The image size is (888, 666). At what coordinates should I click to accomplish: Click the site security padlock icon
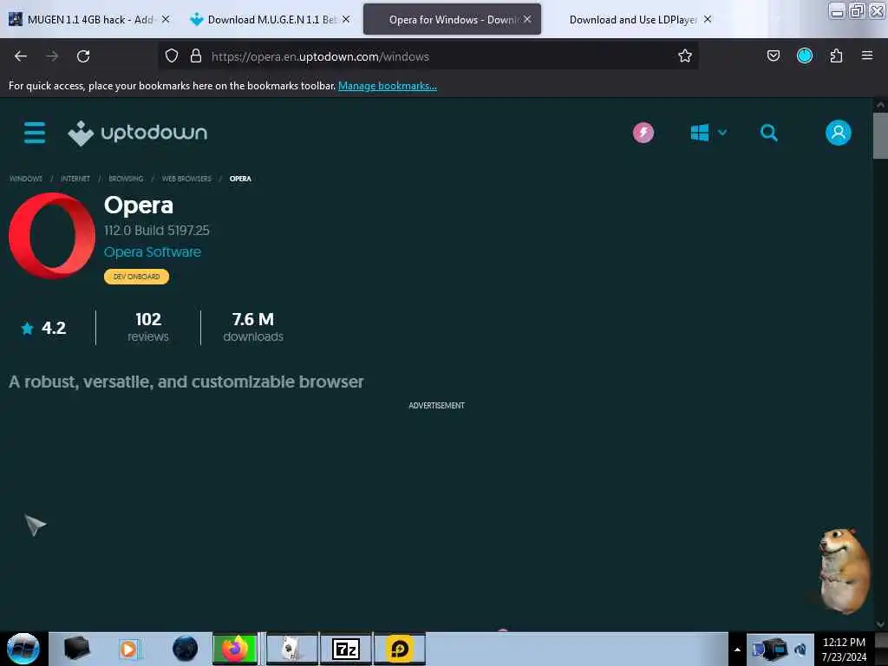[196, 56]
